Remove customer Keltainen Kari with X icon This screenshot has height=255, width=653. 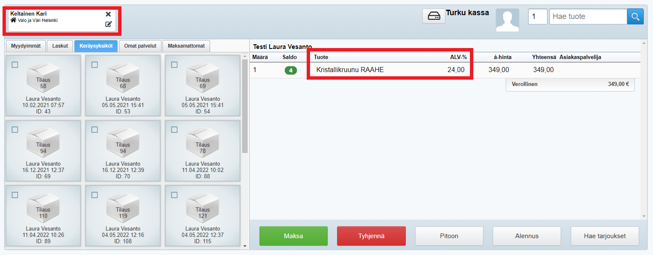pos(108,14)
